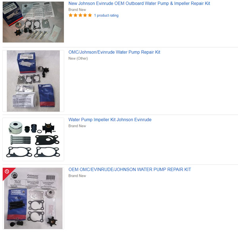Click the black impeller in third listing photo
Image resolution: width=238 pixels, height=232 pixels.
coord(48,128)
